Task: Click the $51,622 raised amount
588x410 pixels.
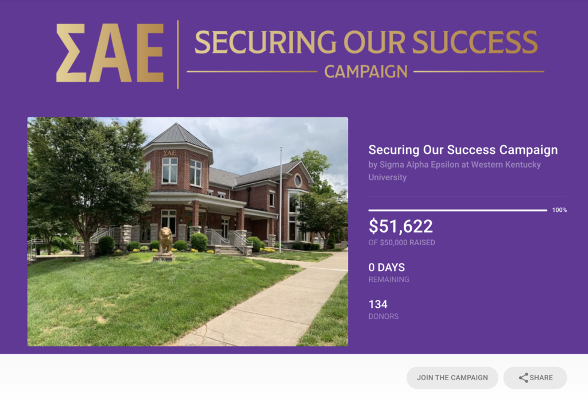Action: pyautogui.click(x=400, y=226)
